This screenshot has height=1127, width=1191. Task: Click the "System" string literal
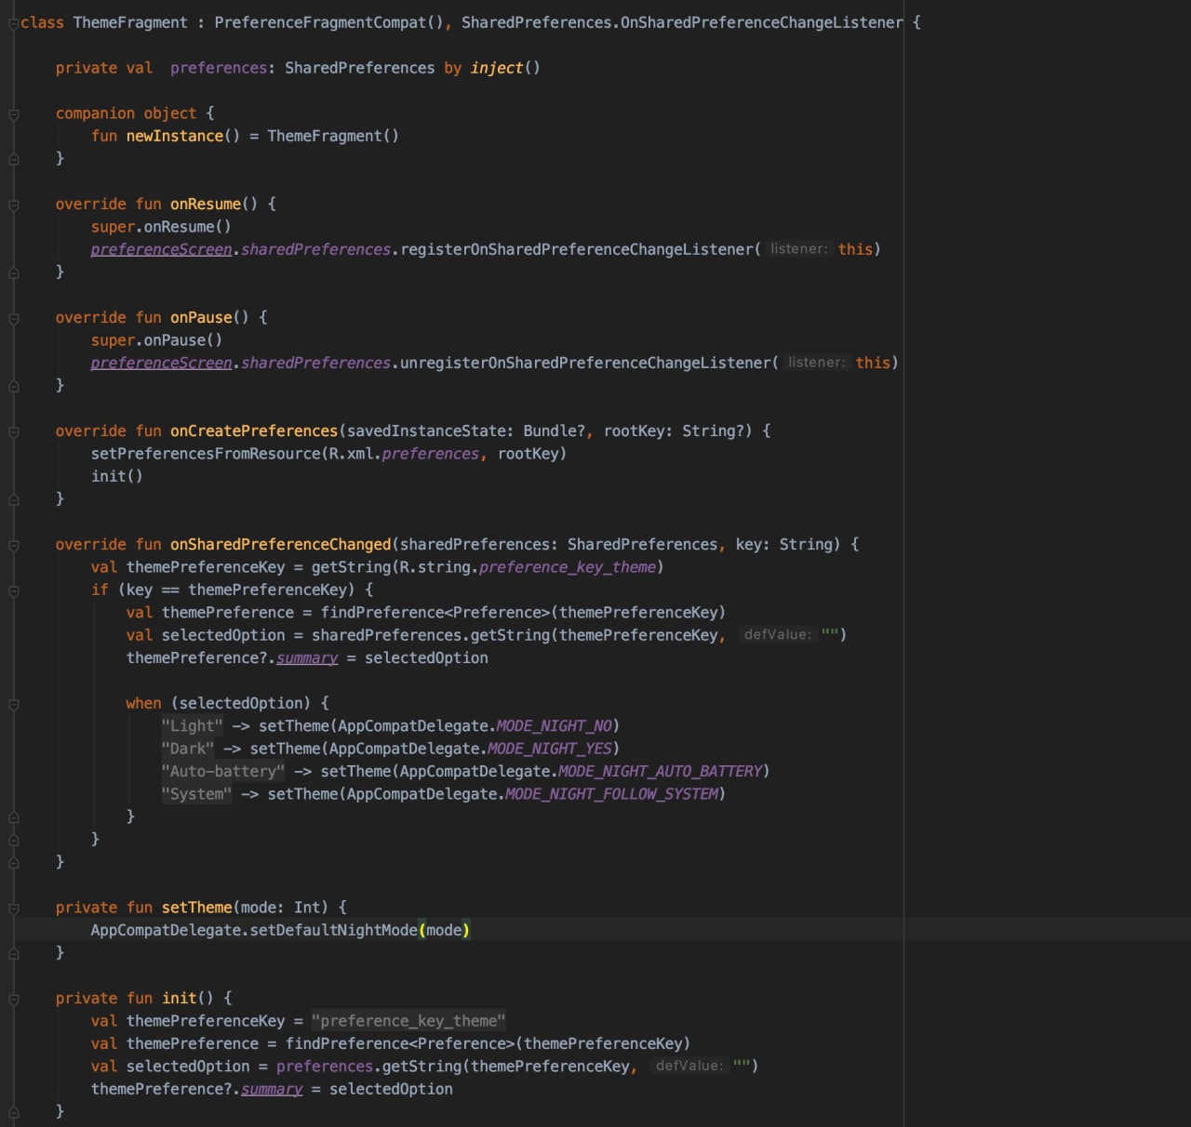[196, 794]
